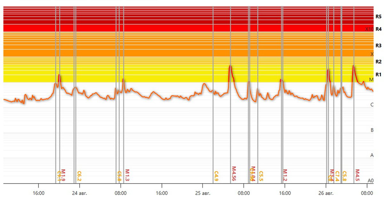Click the 24 авг. date tick
This screenshot has height=202, width=384.
[x=79, y=193]
